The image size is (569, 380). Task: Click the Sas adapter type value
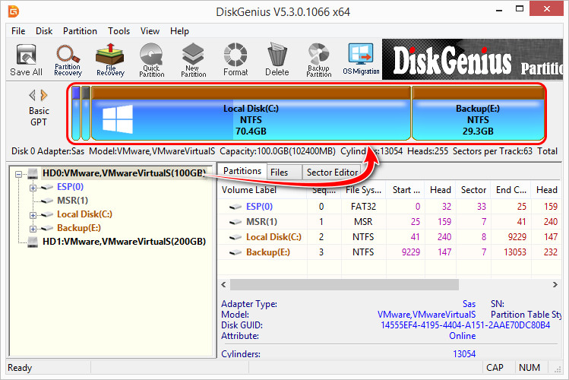469,304
